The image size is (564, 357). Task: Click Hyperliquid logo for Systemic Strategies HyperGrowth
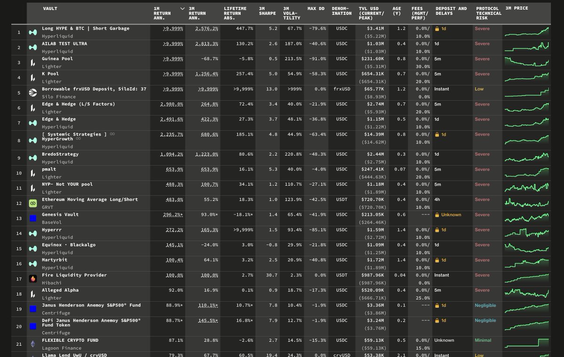[33, 140]
